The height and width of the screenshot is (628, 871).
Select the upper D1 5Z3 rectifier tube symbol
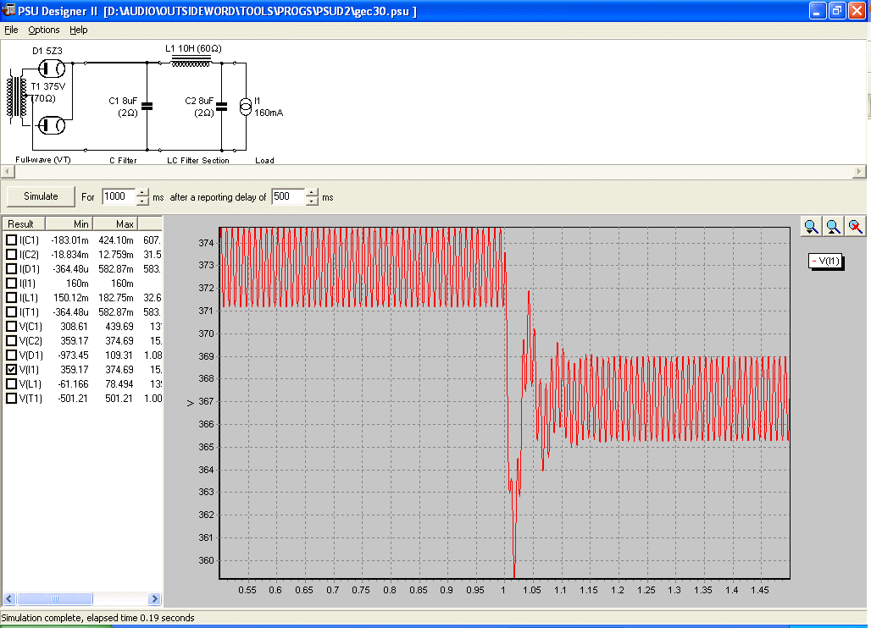(52, 69)
